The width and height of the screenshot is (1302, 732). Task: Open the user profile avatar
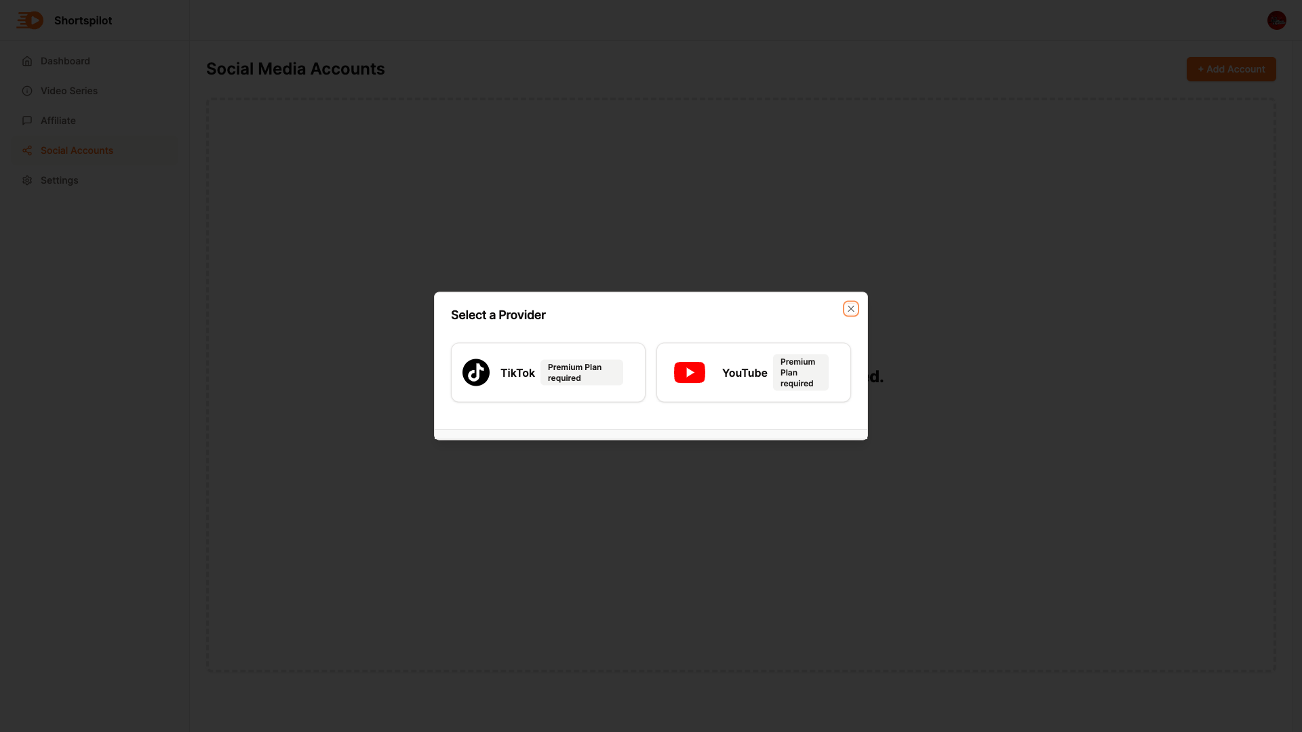click(x=1276, y=20)
